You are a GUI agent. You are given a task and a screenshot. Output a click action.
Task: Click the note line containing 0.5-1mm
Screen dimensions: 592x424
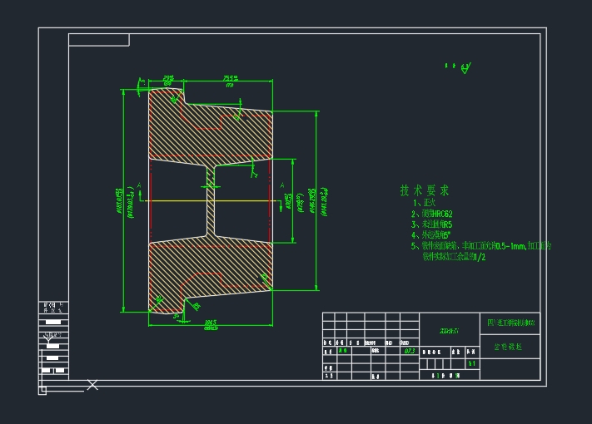(x=481, y=246)
